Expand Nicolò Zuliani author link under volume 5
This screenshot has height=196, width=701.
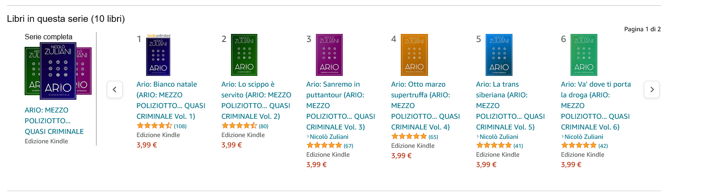[x=497, y=137]
